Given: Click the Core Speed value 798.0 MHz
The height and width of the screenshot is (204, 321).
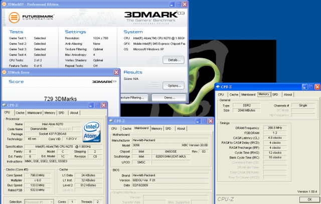Looking at the screenshot, I should pos(37,175).
